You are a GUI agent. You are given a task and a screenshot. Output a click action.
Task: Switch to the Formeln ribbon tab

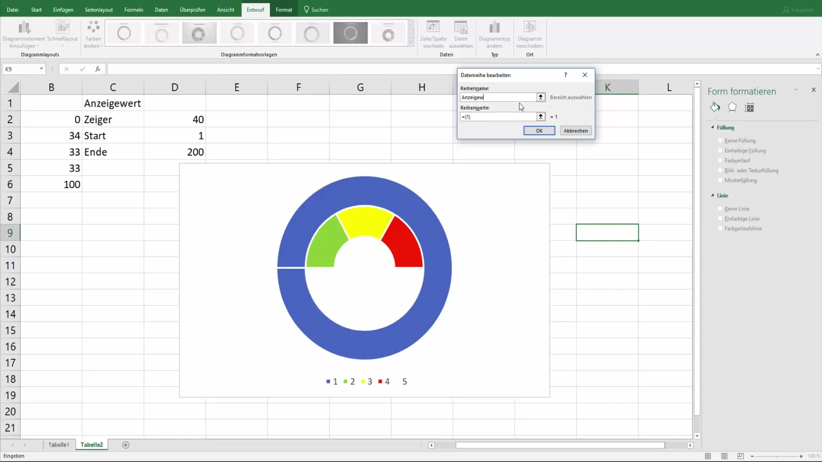pos(134,9)
